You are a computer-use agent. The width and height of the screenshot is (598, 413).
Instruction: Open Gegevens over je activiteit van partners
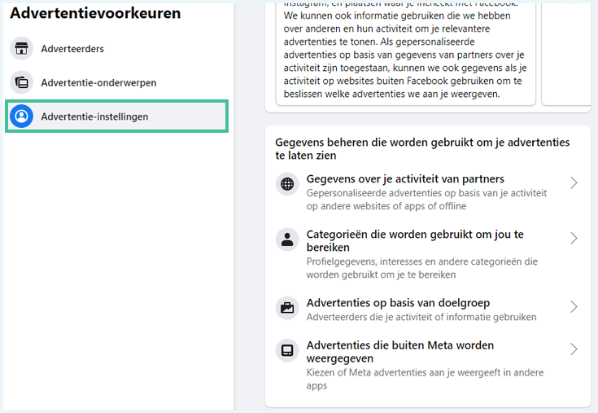click(x=427, y=192)
